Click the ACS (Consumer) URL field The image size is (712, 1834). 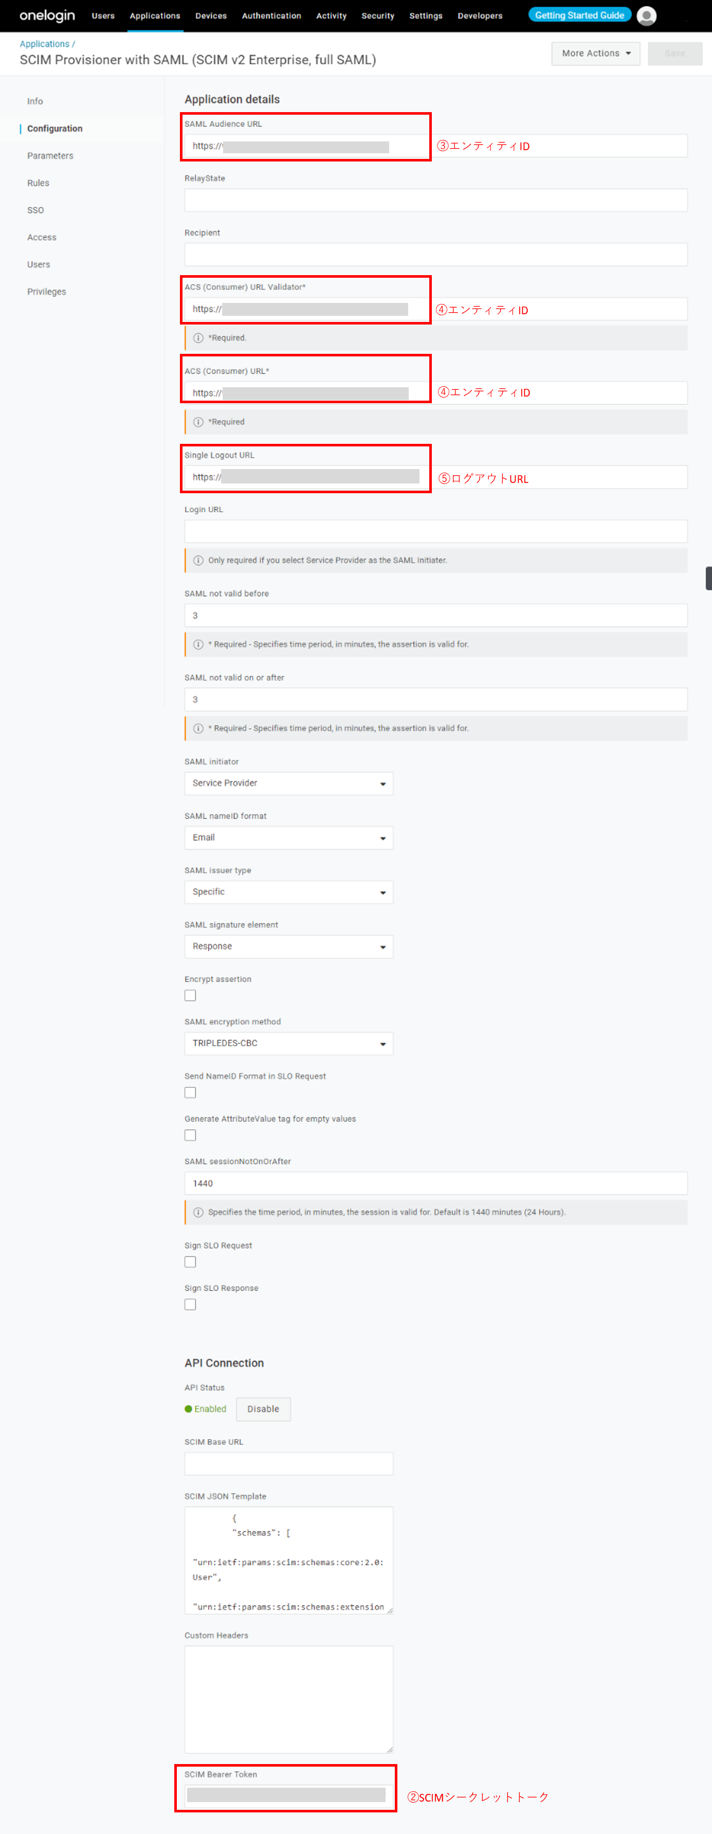[x=436, y=393]
